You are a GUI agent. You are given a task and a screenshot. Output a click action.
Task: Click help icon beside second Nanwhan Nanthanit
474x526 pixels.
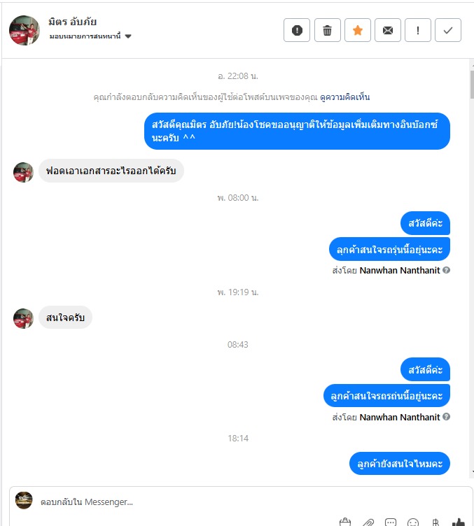446,417
